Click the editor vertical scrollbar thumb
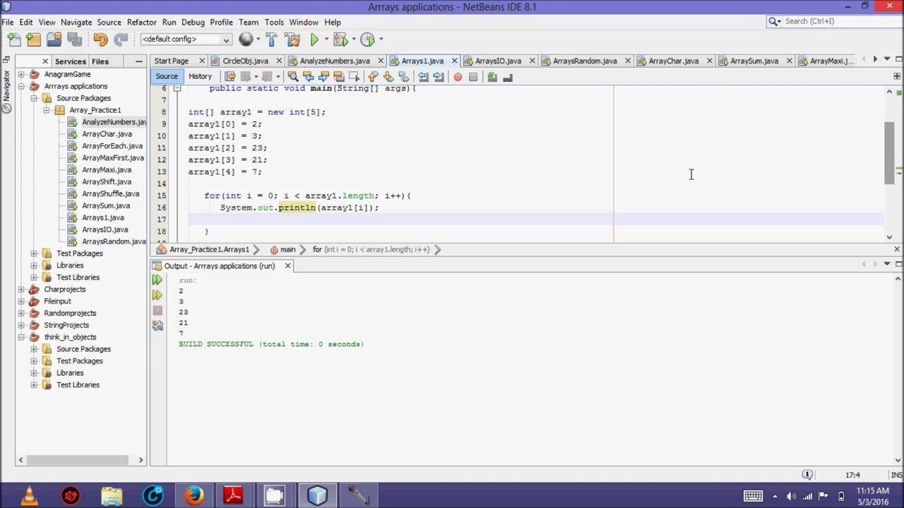The image size is (904, 508). click(889, 153)
